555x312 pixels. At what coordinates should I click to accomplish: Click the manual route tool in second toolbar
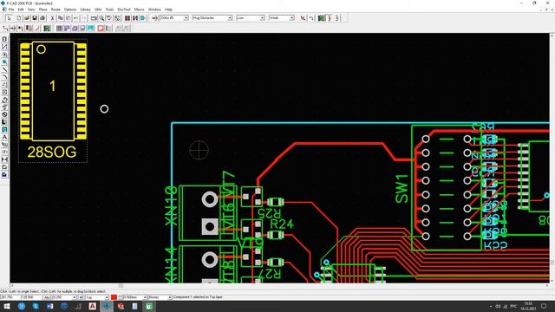coord(5,29)
